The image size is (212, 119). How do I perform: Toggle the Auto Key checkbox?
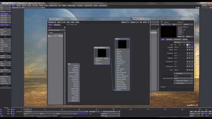tap(102, 112)
